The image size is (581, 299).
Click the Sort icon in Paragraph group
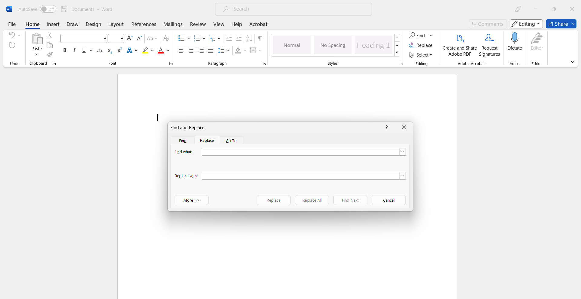click(249, 38)
